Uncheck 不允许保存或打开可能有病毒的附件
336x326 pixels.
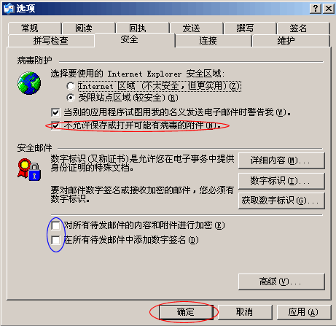(55, 125)
